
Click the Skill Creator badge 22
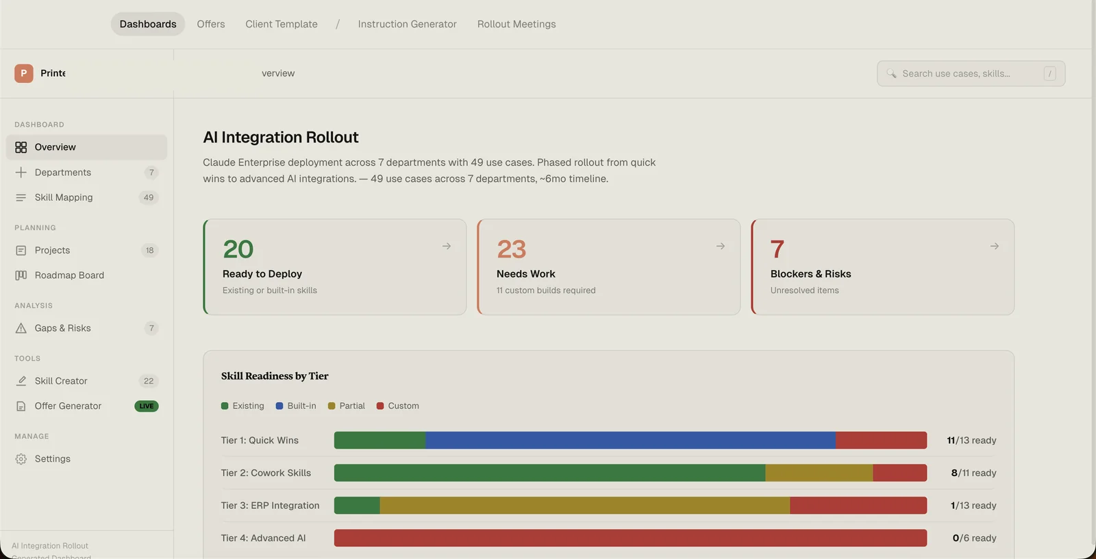click(x=149, y=381)
